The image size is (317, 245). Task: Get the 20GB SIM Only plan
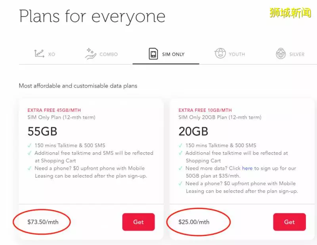pyautogui.click(x=289, y=222)
